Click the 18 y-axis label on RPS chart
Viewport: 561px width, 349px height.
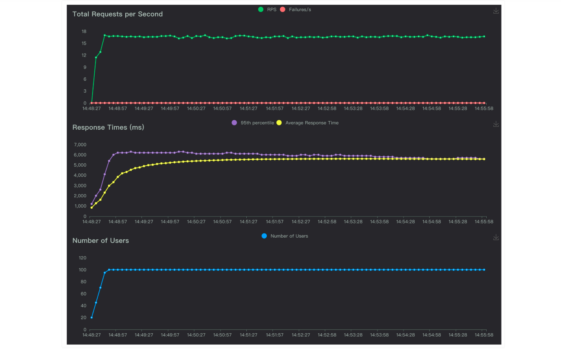tap(84, 31)
